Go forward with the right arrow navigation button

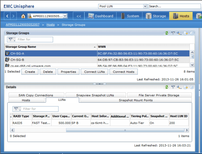(13, 16)
